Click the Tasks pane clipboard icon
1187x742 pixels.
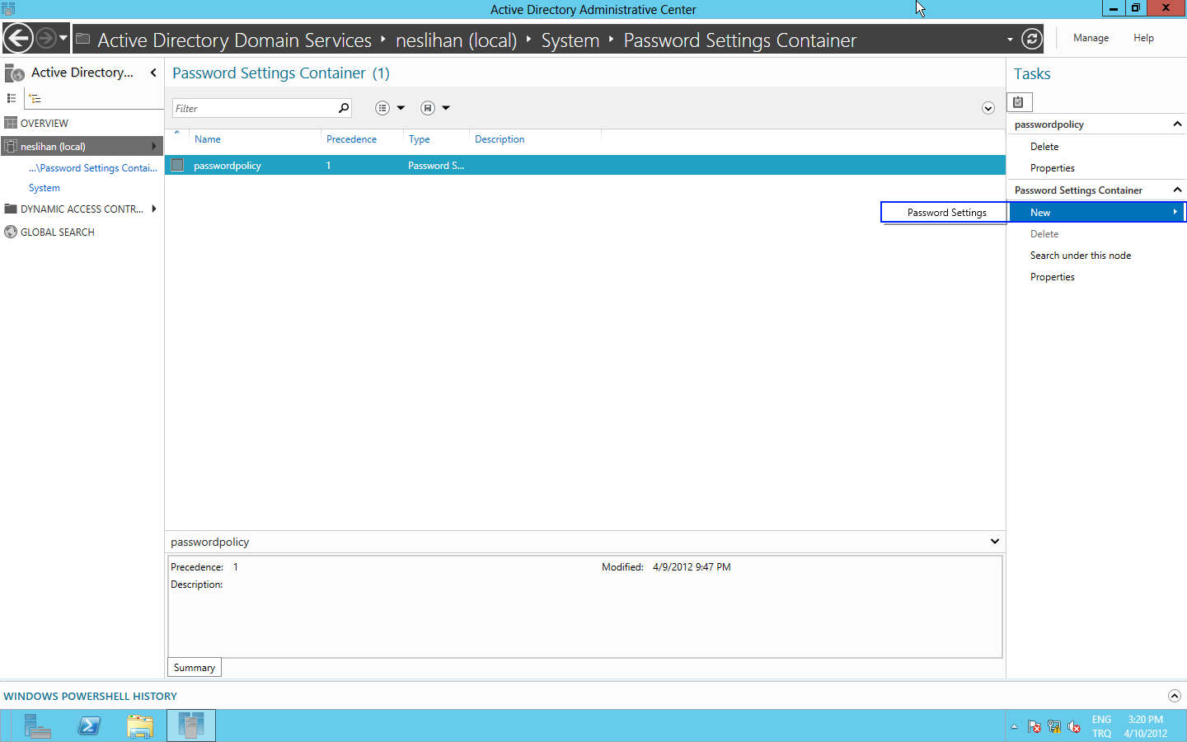[x=1019, y=102]
